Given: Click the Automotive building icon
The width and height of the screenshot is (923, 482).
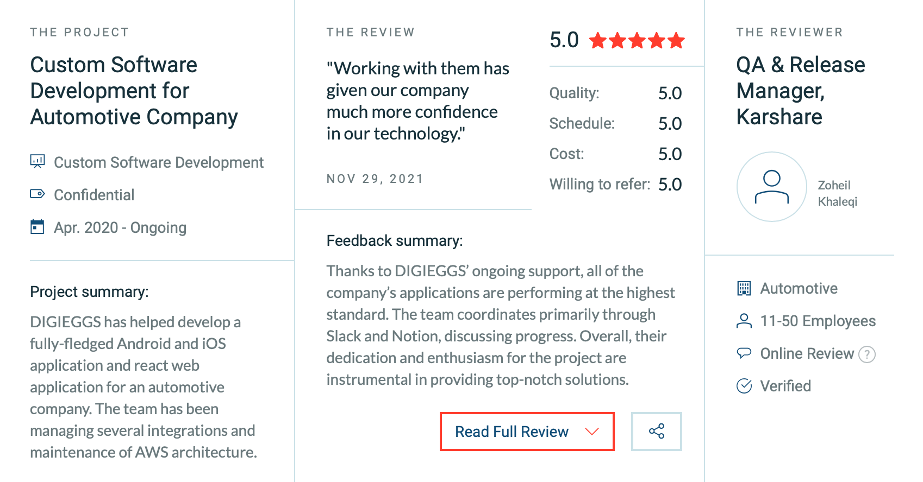Looking at the screenshot, I should [x=744, y=288].
